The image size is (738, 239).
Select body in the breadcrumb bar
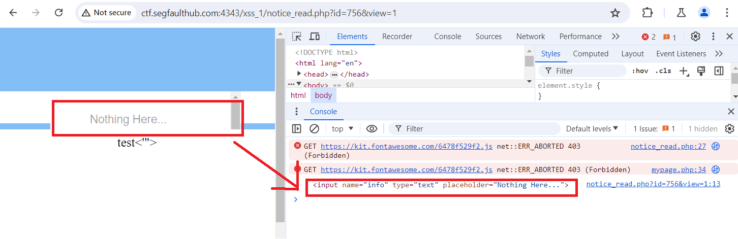323,95
